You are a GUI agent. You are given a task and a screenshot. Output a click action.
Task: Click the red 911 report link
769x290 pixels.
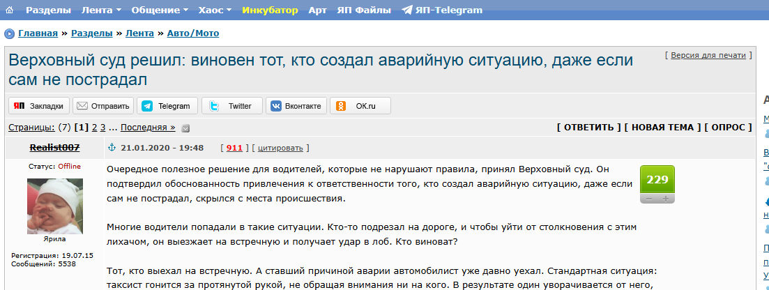pos(234,148)
